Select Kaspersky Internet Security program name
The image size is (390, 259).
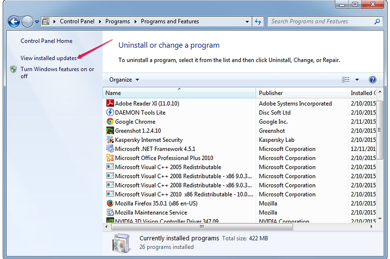tap(149, 140)
